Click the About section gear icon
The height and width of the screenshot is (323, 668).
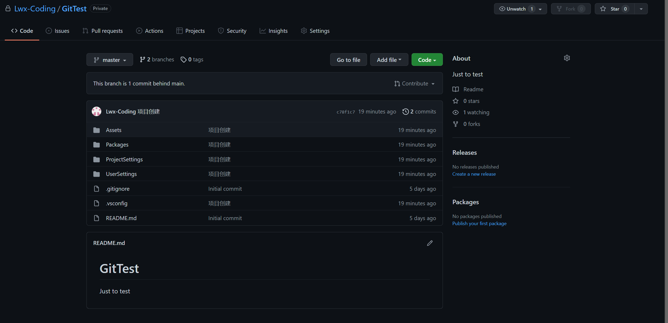pos(567,58)
